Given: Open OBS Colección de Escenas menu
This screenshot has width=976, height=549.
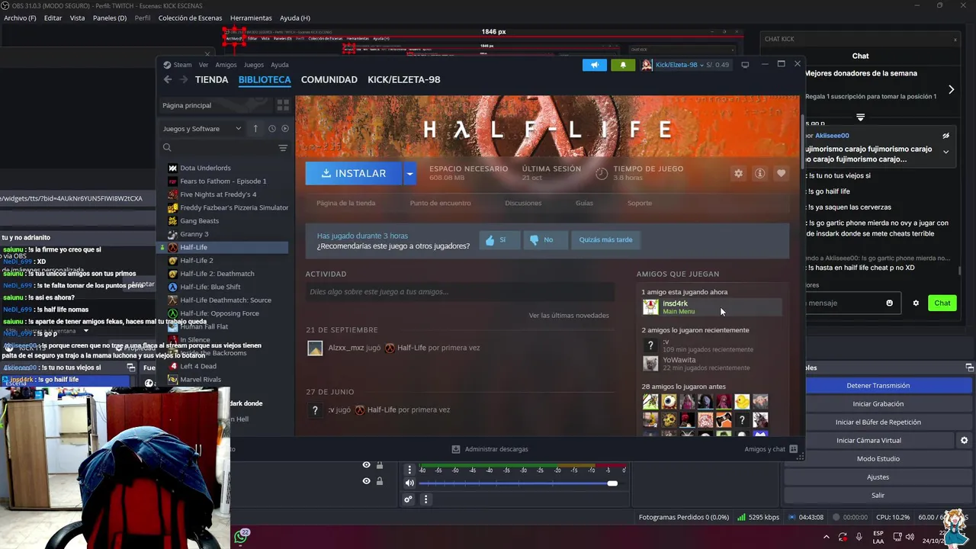Looking at the screenshot, I should point(190,18).
